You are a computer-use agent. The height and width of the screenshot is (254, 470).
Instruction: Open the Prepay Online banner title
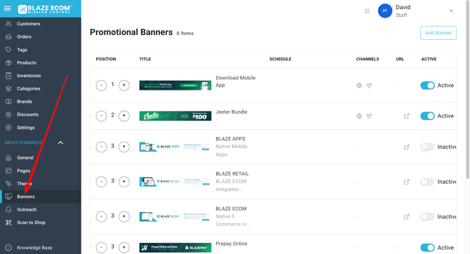click(x=231, y=243)
